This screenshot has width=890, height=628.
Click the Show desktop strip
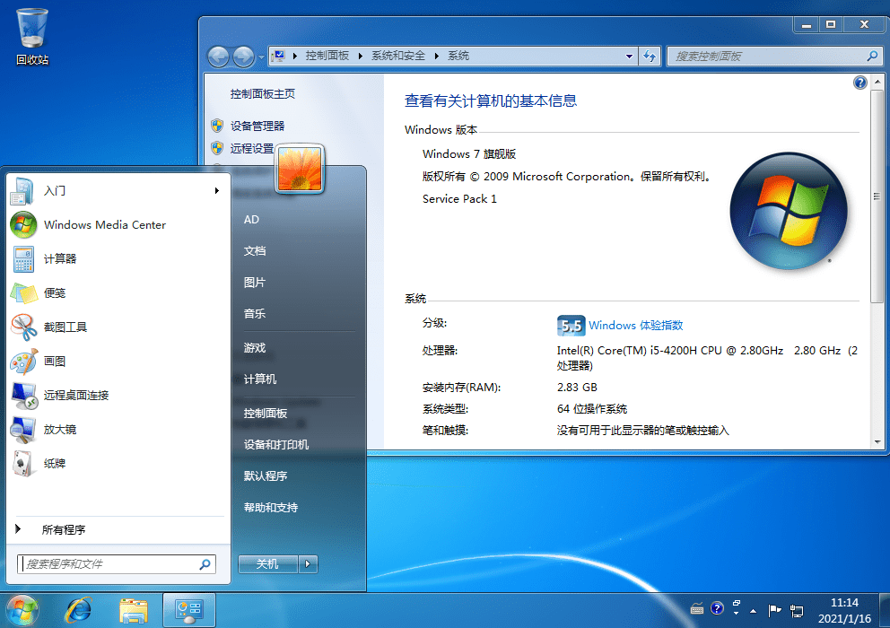point(885,611)
